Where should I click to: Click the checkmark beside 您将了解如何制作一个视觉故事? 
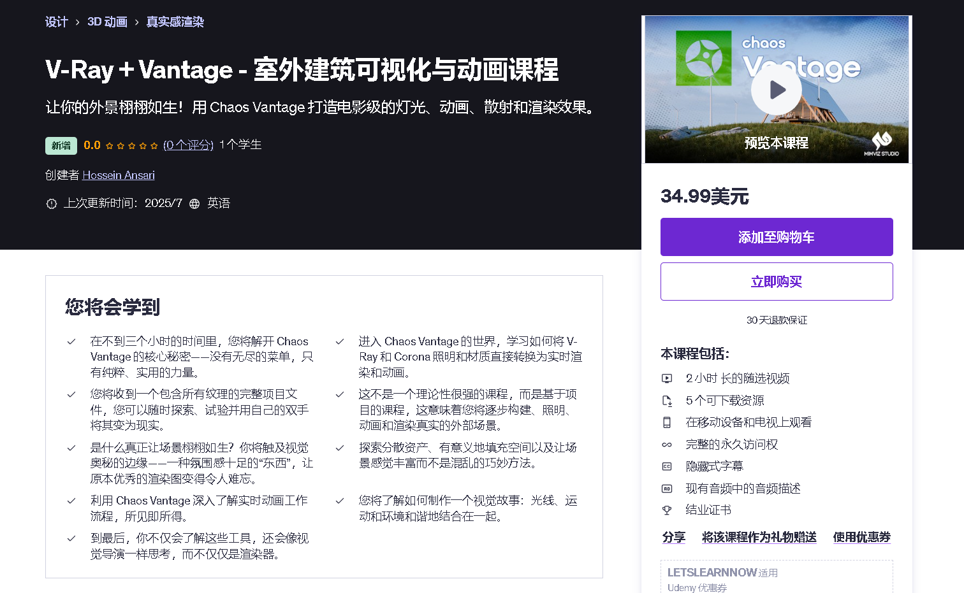point(340,501)
